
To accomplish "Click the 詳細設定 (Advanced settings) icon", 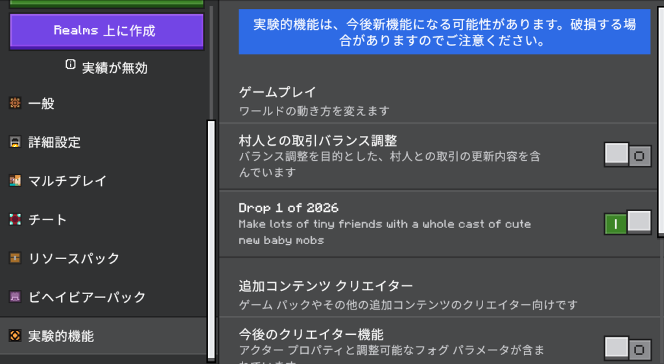I will [x=15, y=142].
